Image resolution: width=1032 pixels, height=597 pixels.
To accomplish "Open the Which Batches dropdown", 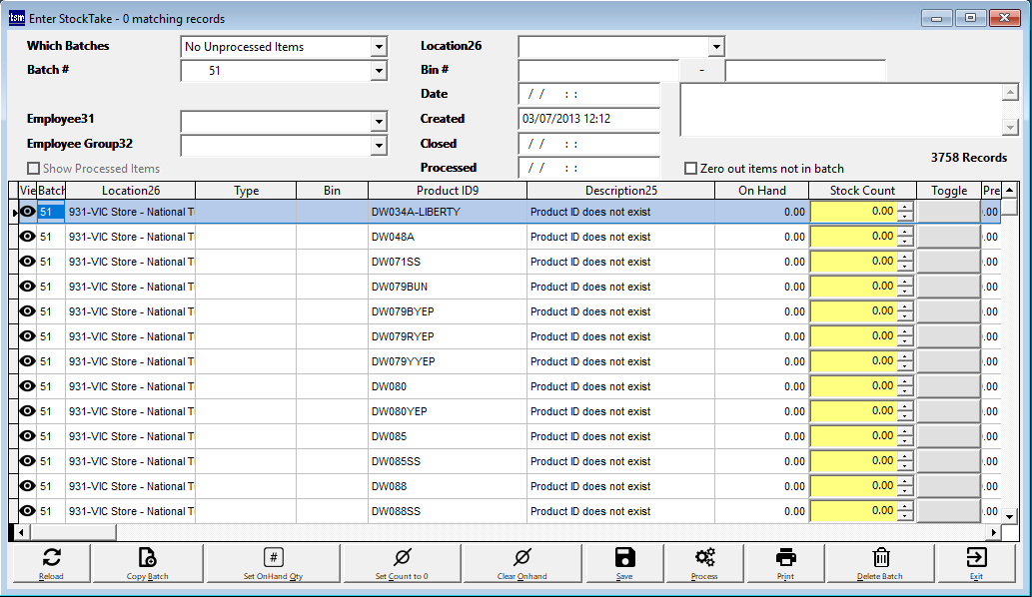I will (379, 47).
